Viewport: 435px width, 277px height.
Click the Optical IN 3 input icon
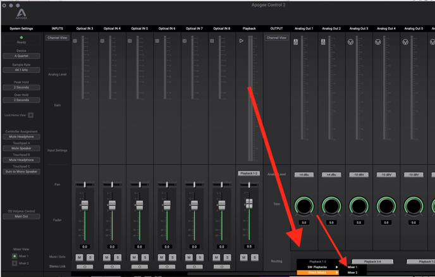click(x=75, y=41)
